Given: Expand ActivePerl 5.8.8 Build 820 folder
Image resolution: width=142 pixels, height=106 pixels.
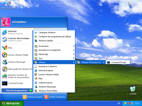Looking at the screenshot, I should click(54, 50).
